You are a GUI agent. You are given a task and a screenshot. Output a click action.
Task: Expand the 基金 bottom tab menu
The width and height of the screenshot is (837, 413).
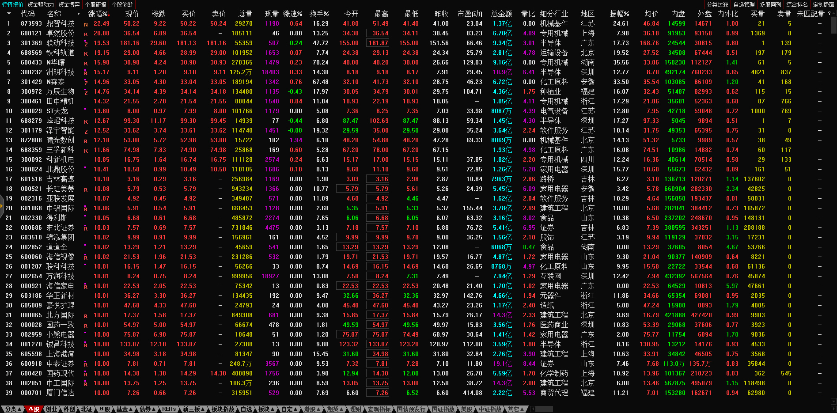[124, 409]
